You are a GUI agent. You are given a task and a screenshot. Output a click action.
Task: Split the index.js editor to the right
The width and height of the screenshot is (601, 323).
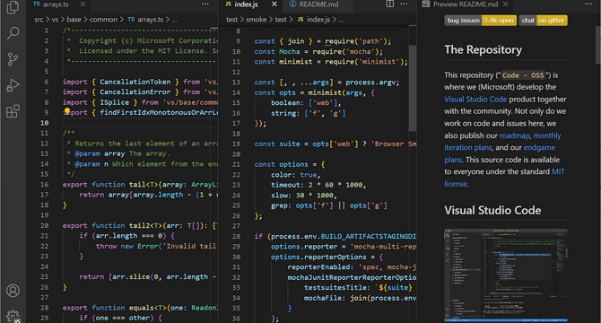pos(390,4)
